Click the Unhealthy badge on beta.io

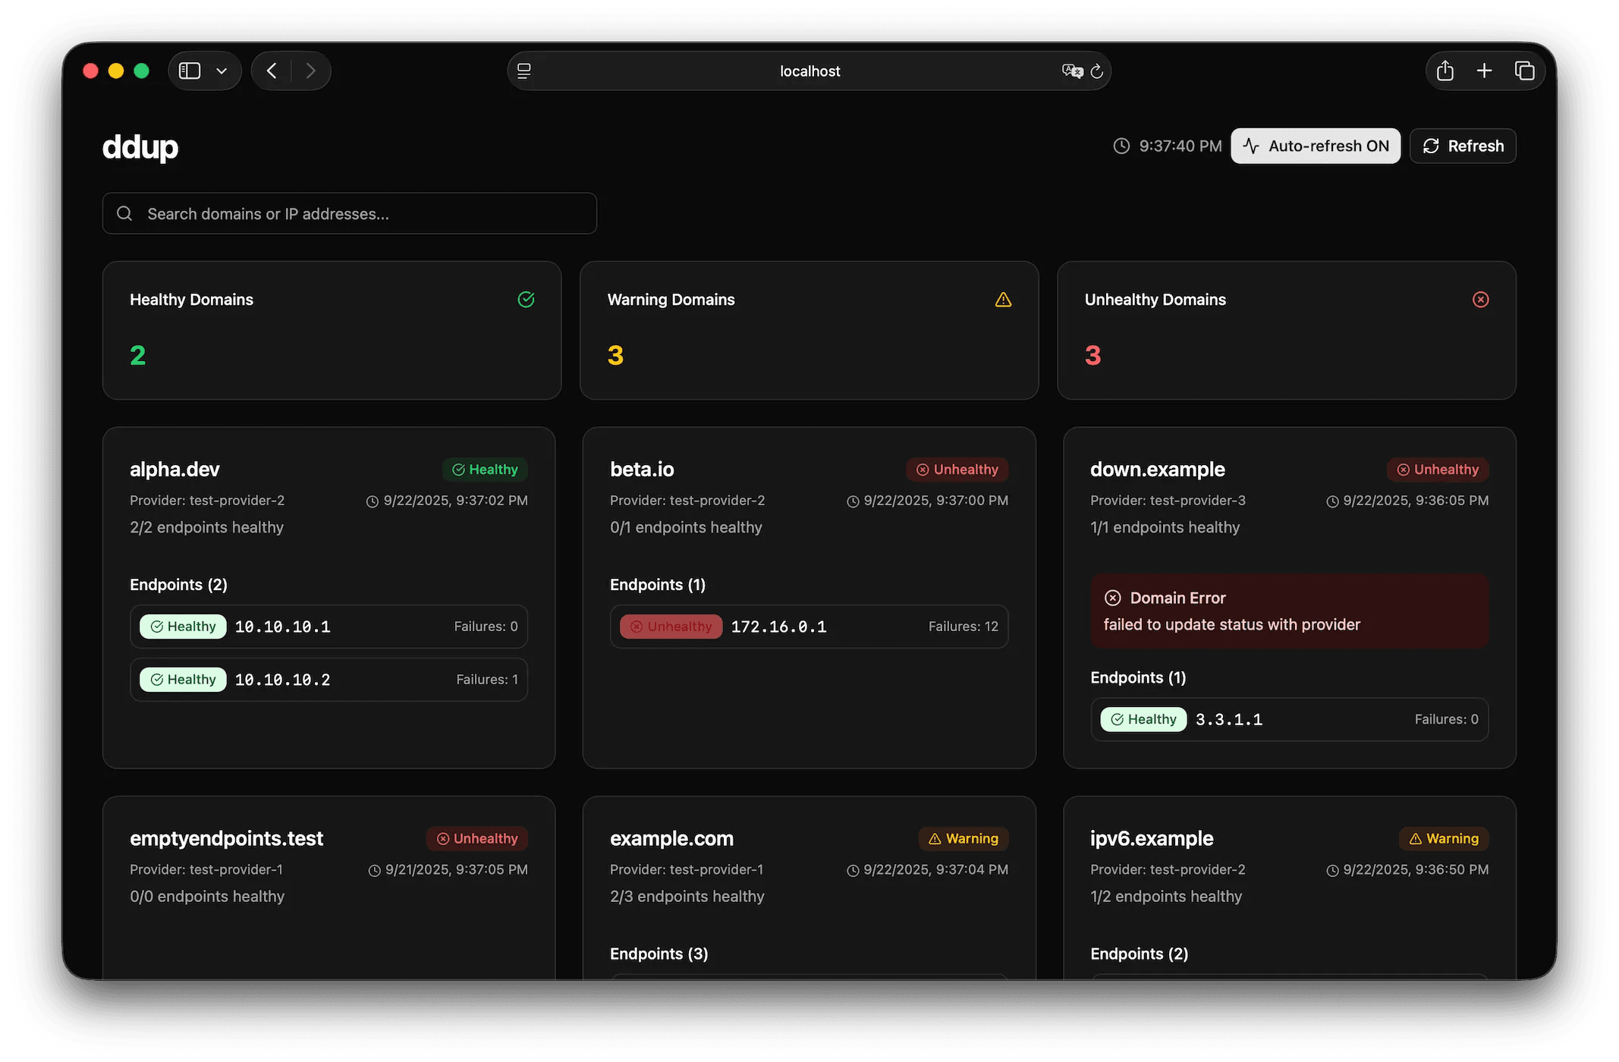coord(957,470)
